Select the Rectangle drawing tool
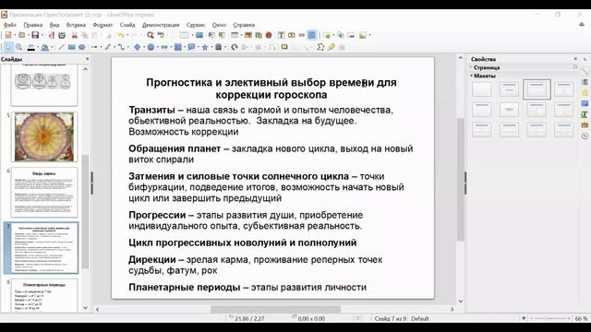 (x=72, y=47)
